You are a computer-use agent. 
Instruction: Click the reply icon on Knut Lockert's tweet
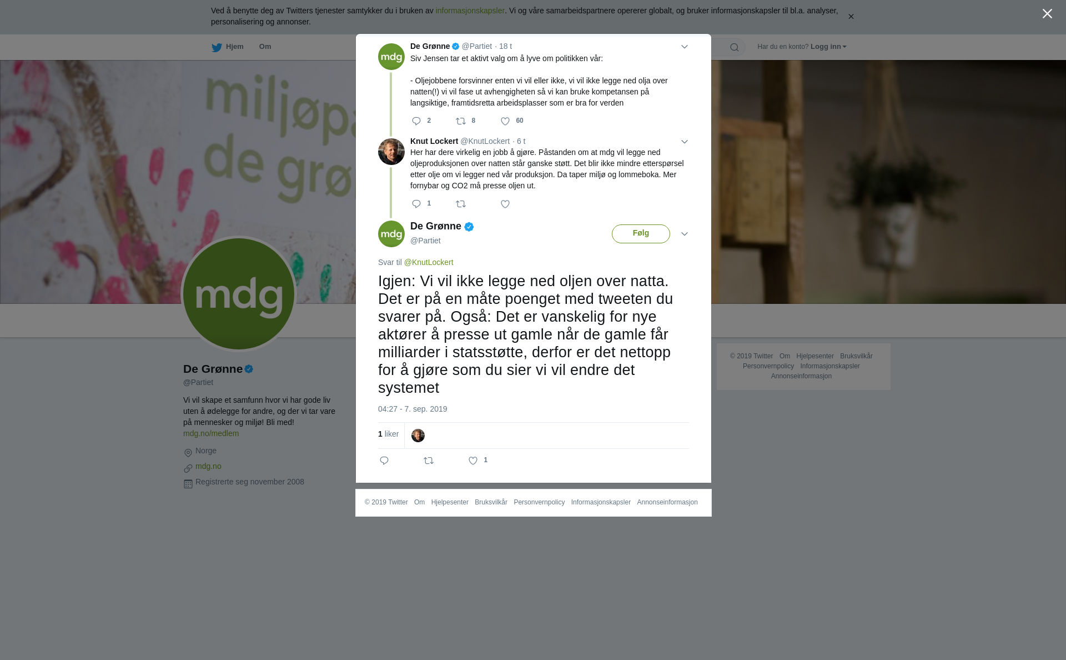coord(416,204)
